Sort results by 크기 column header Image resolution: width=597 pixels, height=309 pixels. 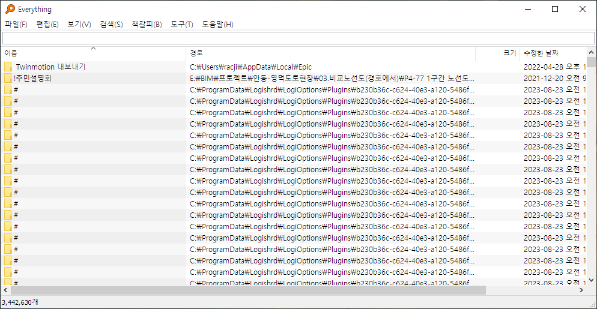point(498,53)
